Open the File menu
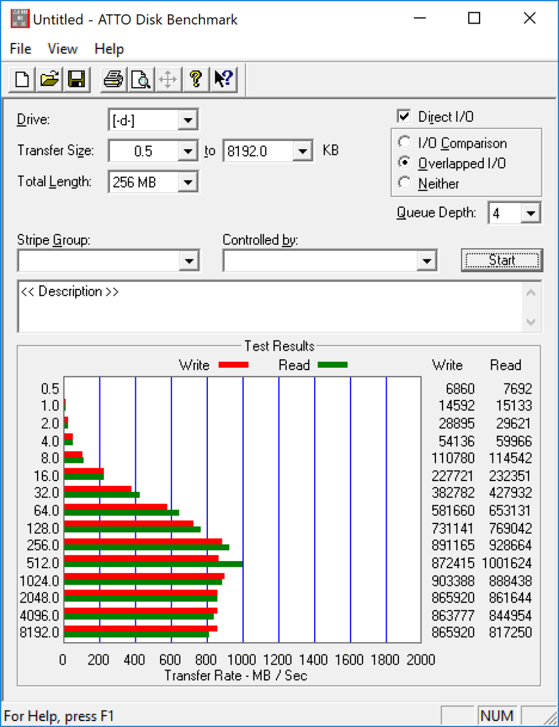 click(21, 49)
